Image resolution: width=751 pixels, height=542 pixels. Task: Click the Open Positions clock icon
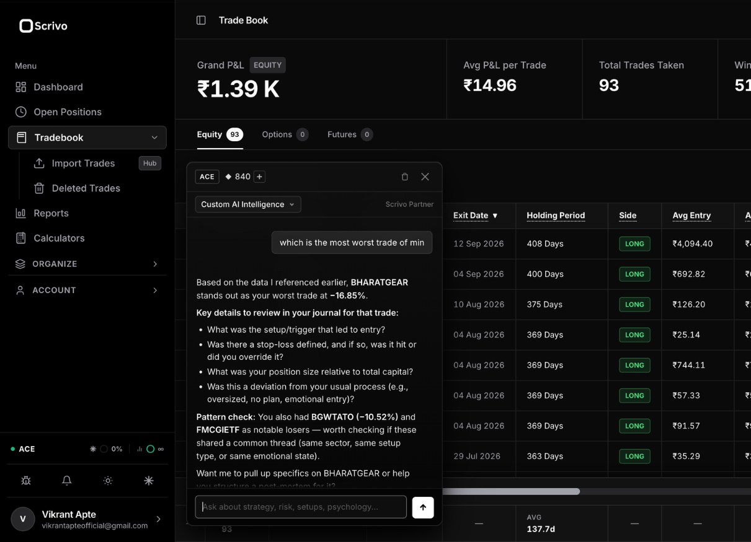tap(21, 112)
